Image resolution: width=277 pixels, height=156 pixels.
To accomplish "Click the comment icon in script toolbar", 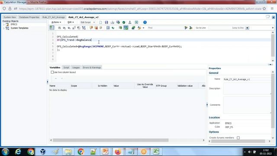I will point(91,28).
